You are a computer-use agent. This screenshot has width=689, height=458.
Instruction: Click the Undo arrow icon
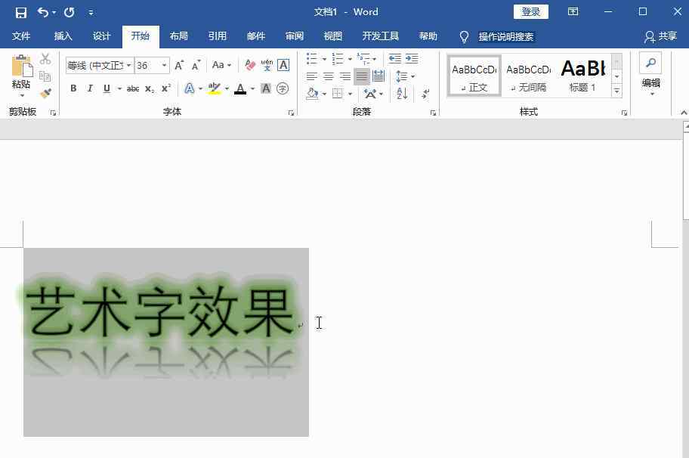click(x=43, y=12)
